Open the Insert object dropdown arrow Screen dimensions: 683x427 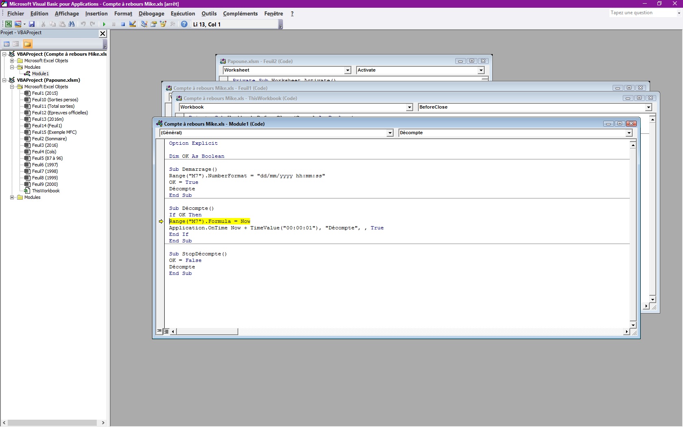[24, 24]
